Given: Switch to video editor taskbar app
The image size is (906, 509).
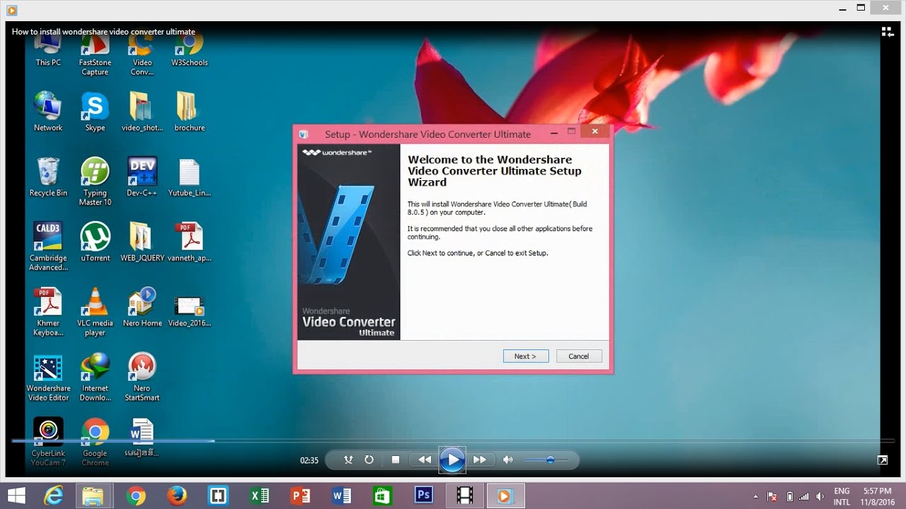Looking at the screenshot, I should point(464,496).
